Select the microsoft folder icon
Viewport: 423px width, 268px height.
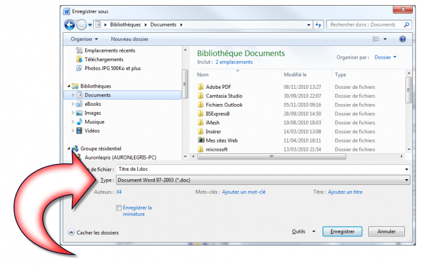coord(200,149)
